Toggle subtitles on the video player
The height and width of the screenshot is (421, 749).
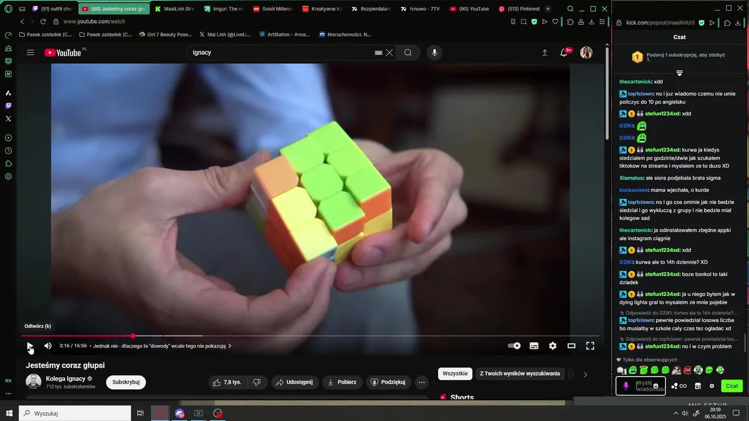(534, 346)
